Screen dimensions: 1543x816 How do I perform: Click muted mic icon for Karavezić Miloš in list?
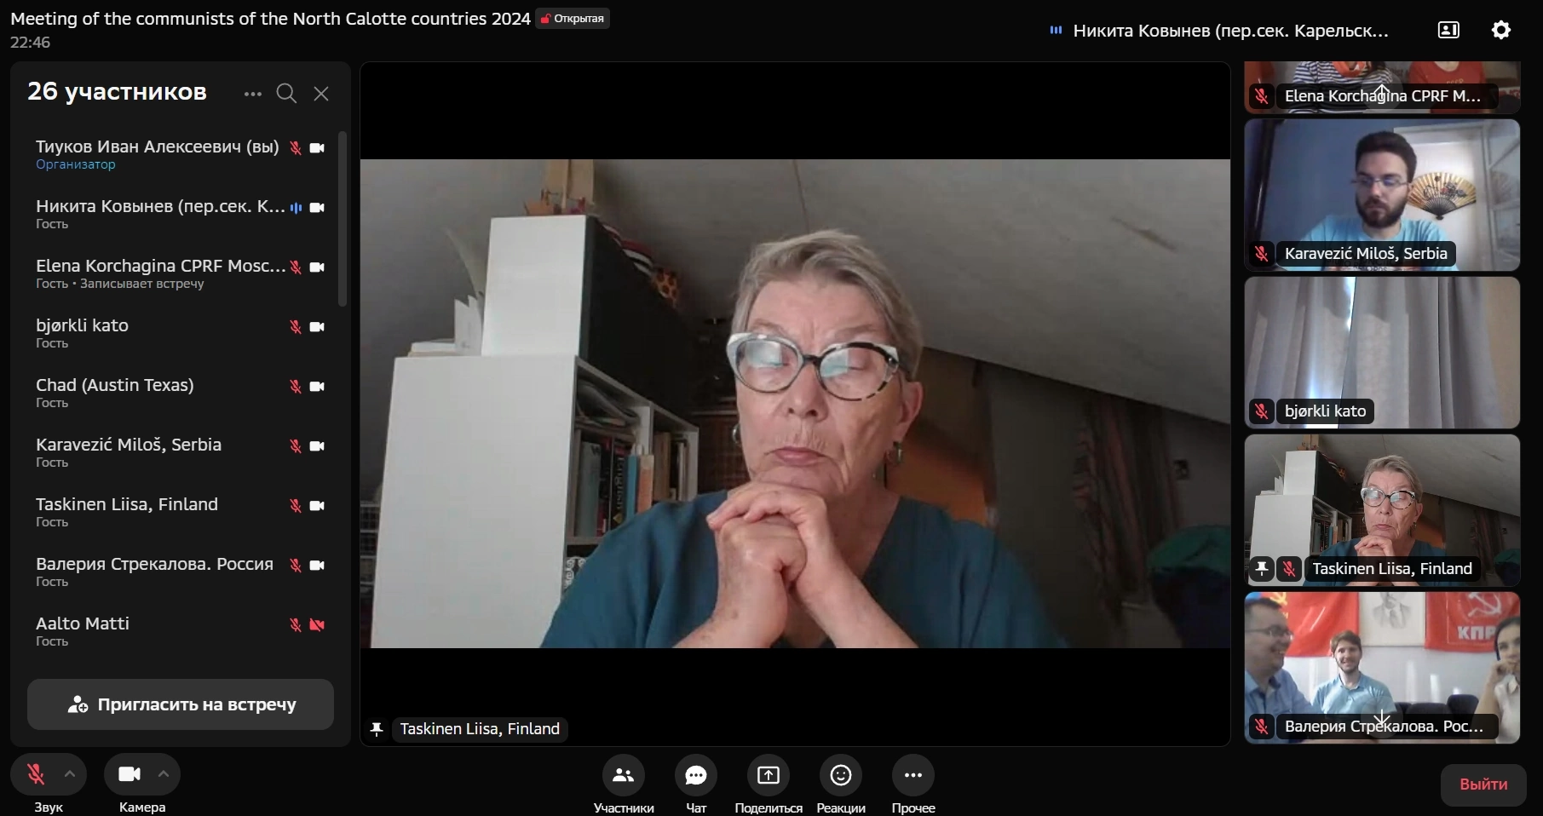pyautogui.click(x=296, y=446)
